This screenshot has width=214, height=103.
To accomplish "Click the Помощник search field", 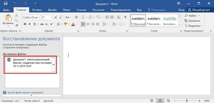I will pyautogui.click(x=158, y=10).
